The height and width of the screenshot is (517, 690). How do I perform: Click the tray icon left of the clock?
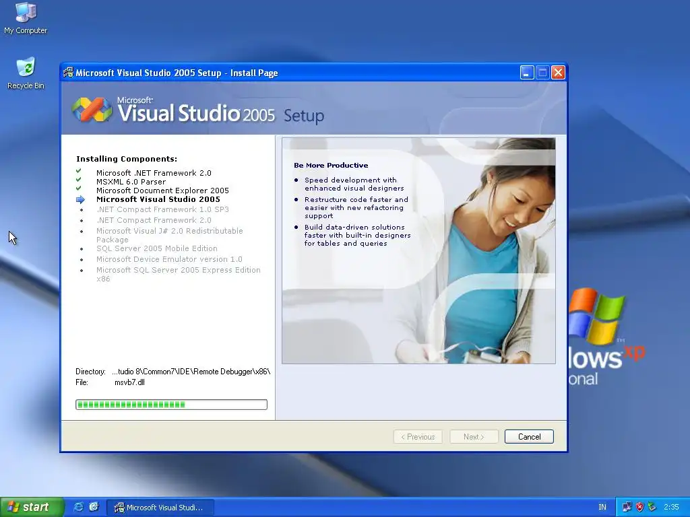(652, 507)
